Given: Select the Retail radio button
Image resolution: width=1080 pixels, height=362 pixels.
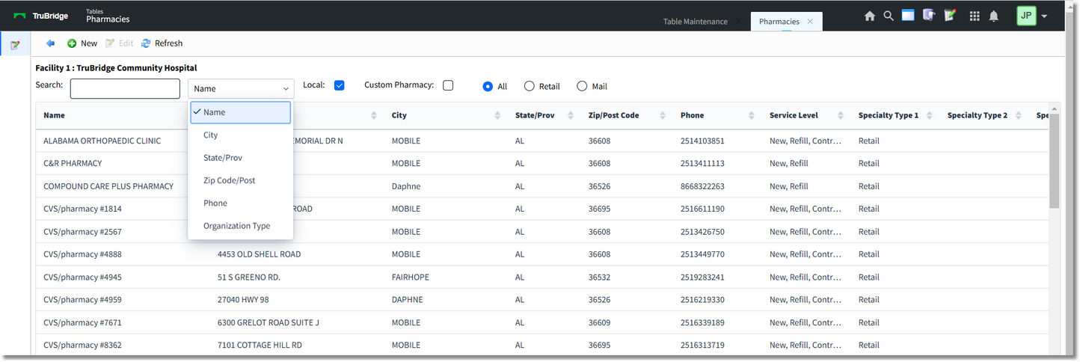Looking at the screenshot, I should pyautogui.click(x=530, y=86).
